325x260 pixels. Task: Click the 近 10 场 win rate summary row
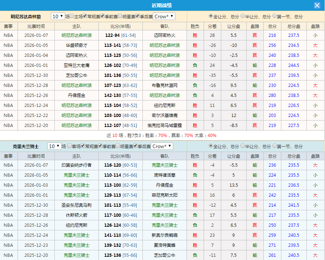(162, 137)
